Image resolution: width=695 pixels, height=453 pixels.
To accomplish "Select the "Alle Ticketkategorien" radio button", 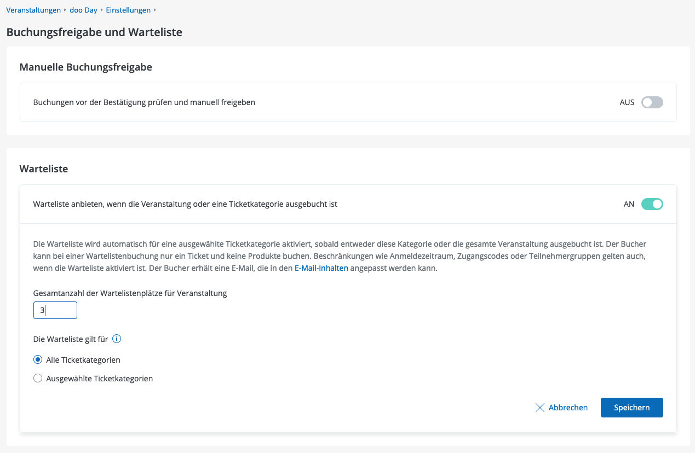I will [38, 360].
